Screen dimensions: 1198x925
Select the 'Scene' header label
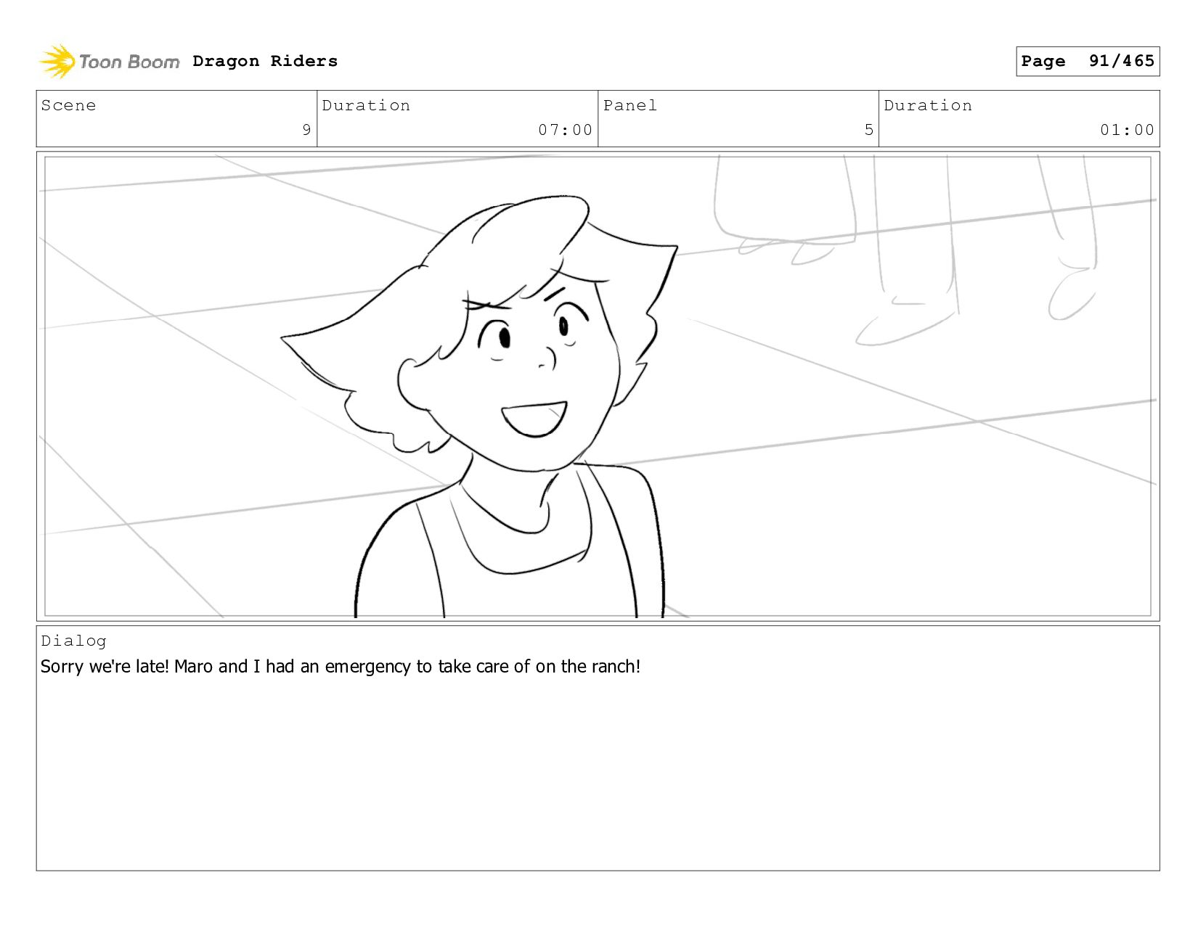click(68, 105)
